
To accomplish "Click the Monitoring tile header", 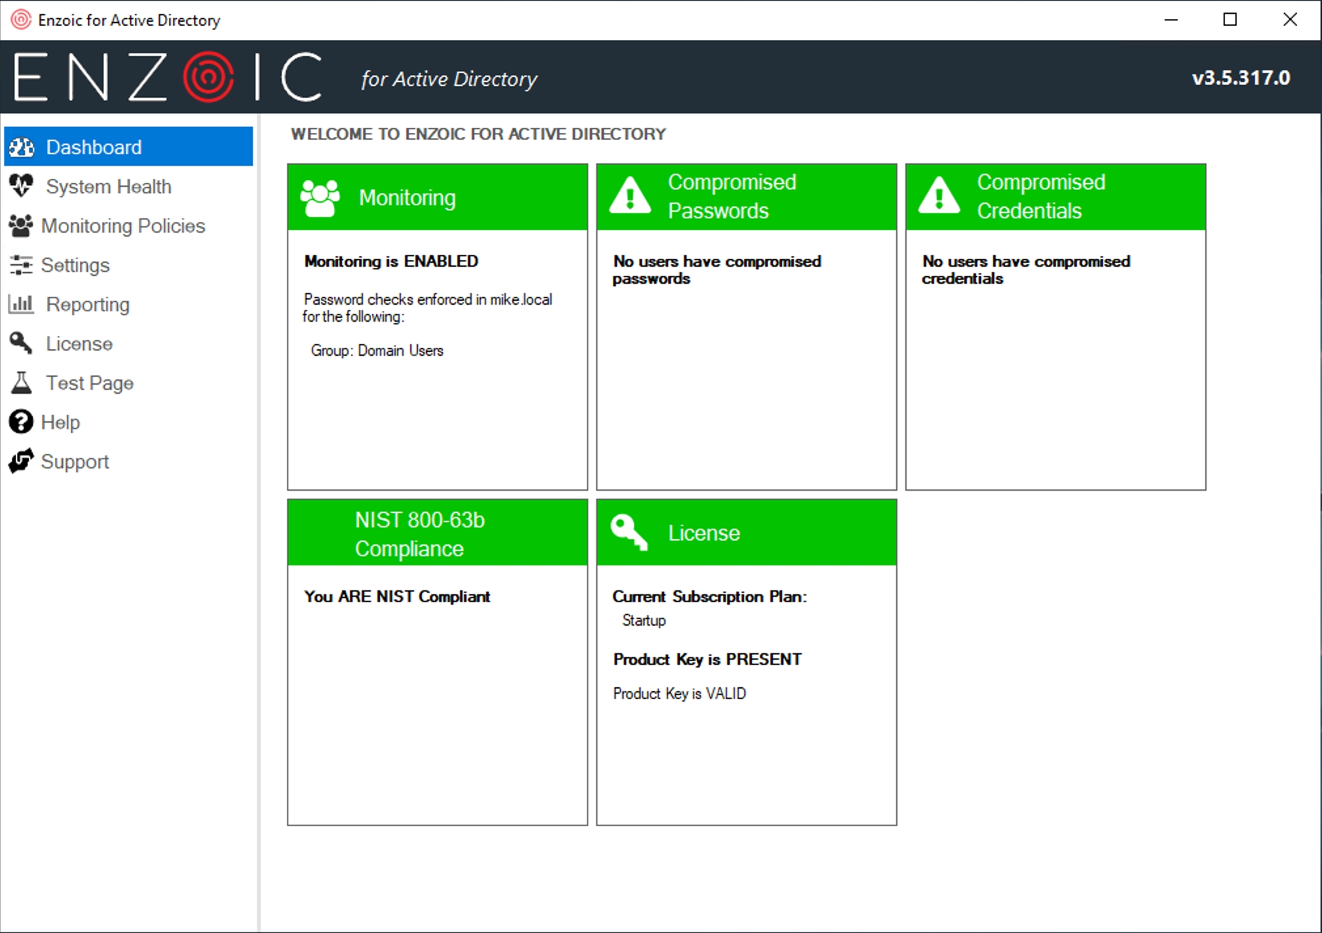I will pyautogui.click(x=437, y=197).
